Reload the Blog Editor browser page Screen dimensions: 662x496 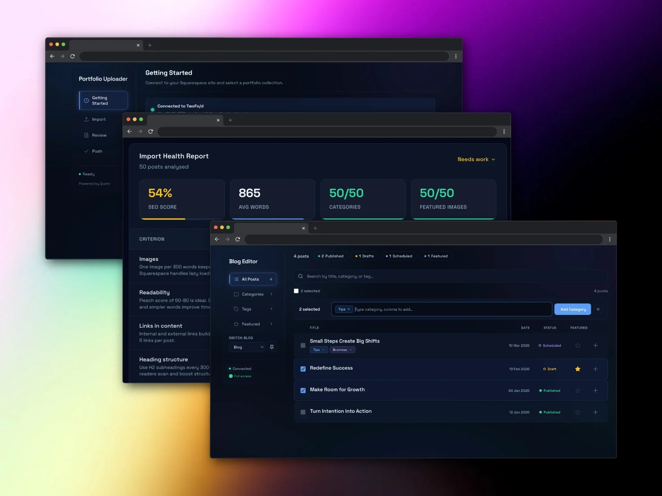[x=238, y=239]
